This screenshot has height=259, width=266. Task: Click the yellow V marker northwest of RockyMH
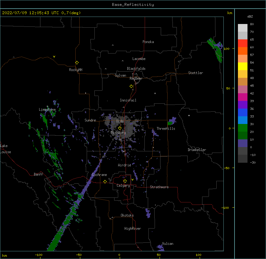pyautogui.click(x=54, y=57)
